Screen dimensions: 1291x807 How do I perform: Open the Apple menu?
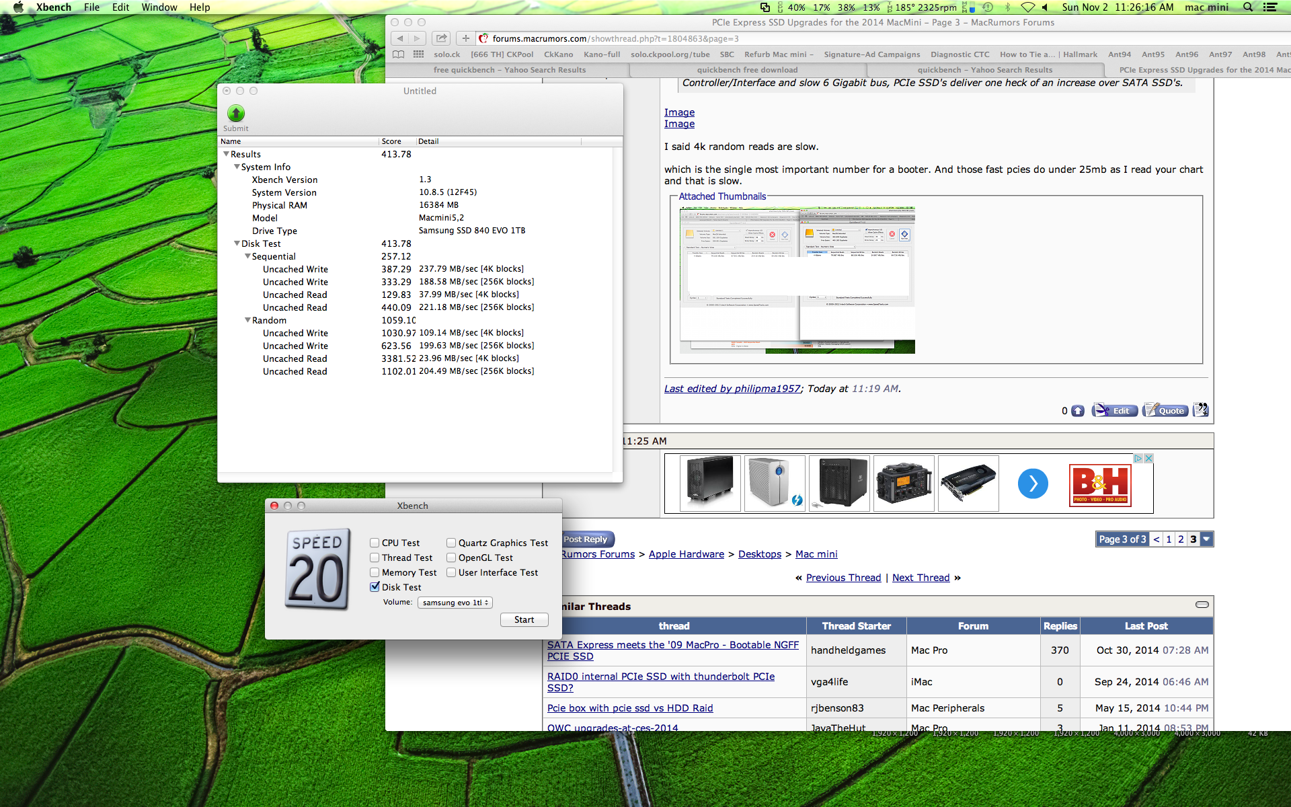click(18, 7)
